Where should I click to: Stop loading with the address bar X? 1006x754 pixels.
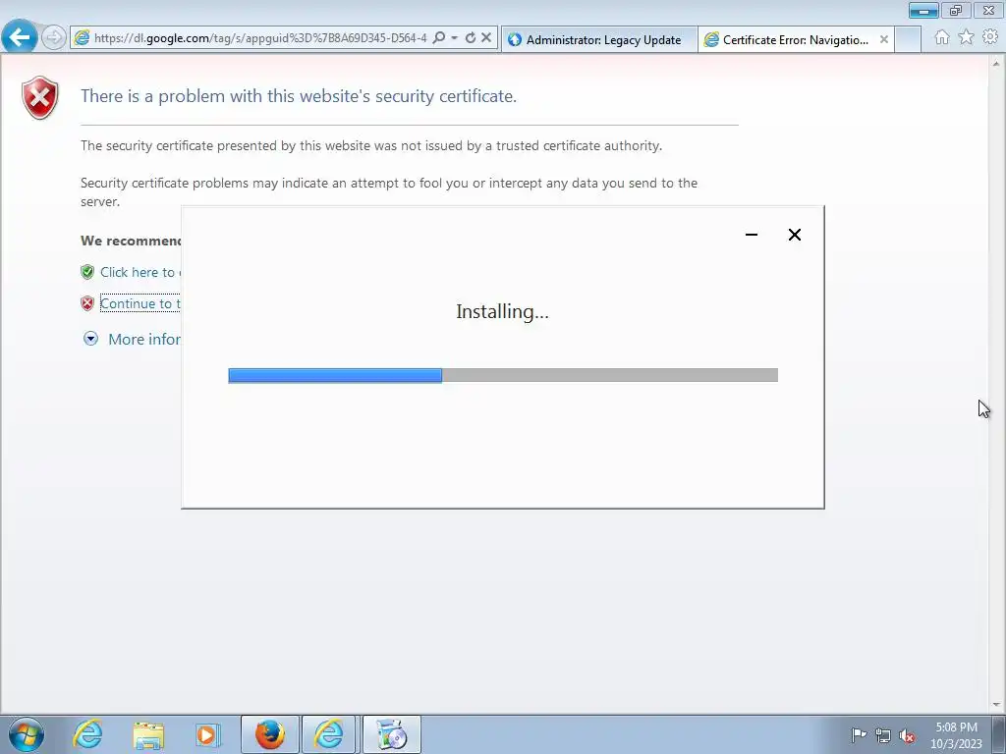486,38
